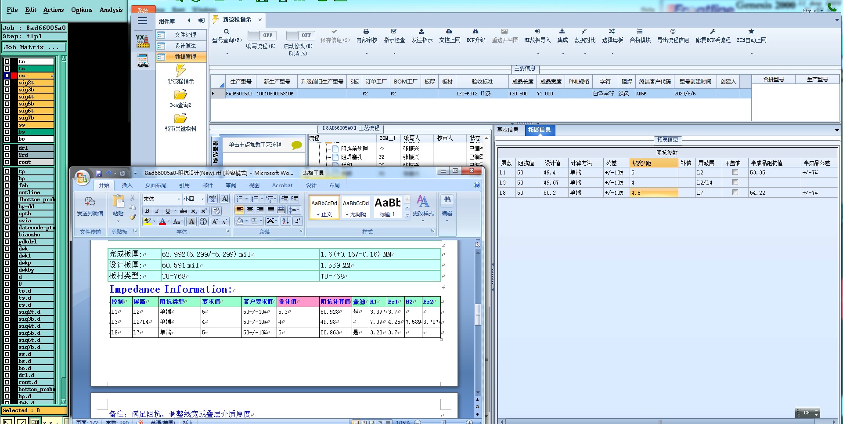Click the Save icon in Word title bar
Image resolution: width=843 pixels, height=424 pixels.
(98, 173)
